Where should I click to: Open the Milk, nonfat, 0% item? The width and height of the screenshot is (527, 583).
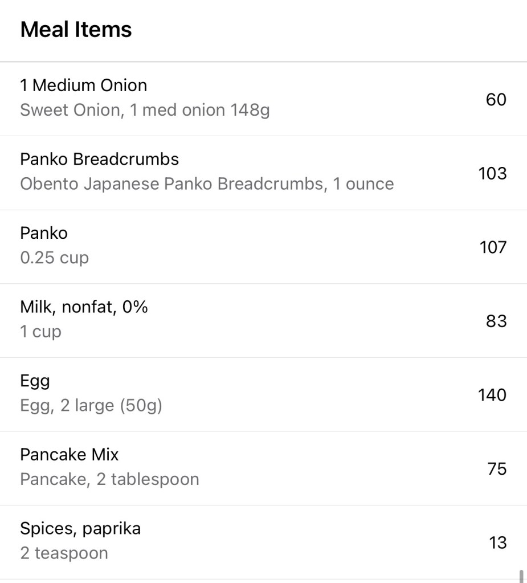click(x=84, y=307)
